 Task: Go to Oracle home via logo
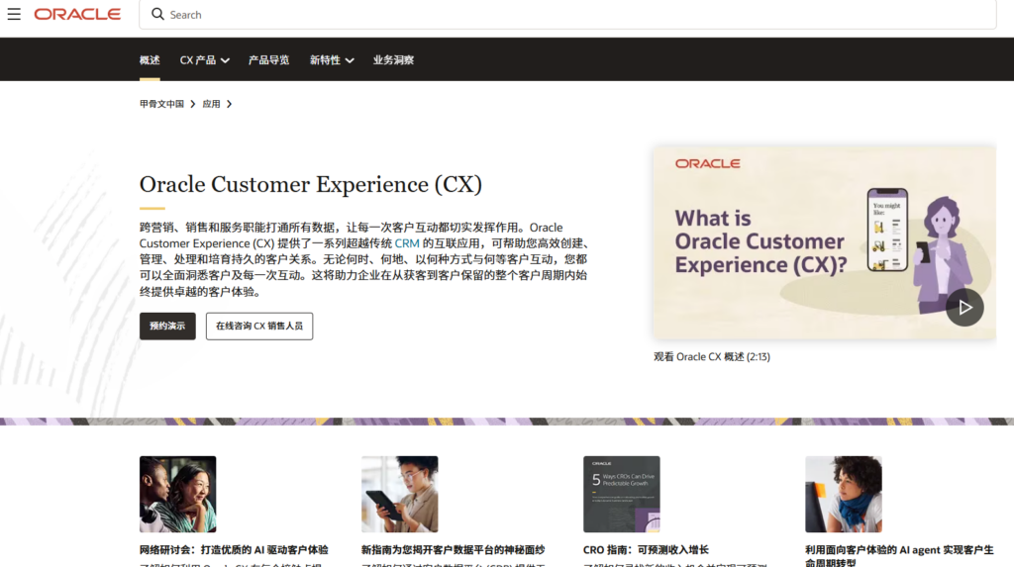77,14
